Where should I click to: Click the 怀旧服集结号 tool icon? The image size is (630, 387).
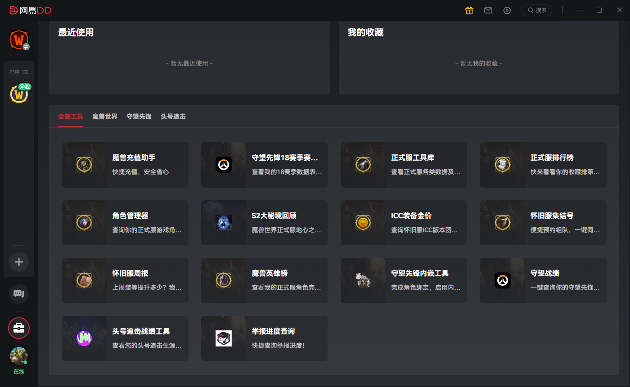pos(502,223)
